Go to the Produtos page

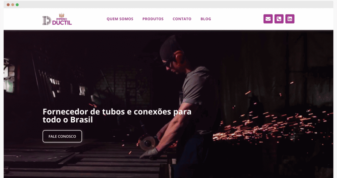click(x=153, y=19)
